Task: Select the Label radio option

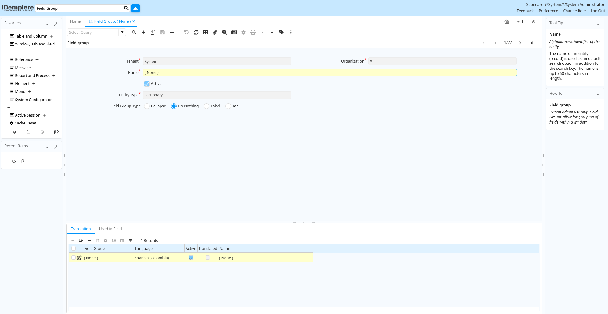Action: (206, 106)
